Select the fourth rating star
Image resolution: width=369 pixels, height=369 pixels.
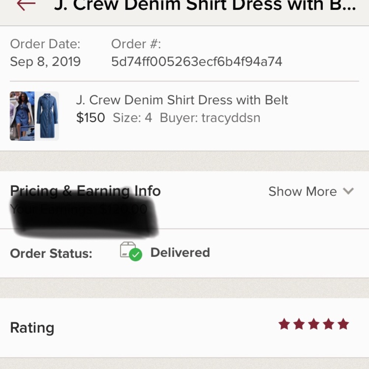tap(329, 324)
